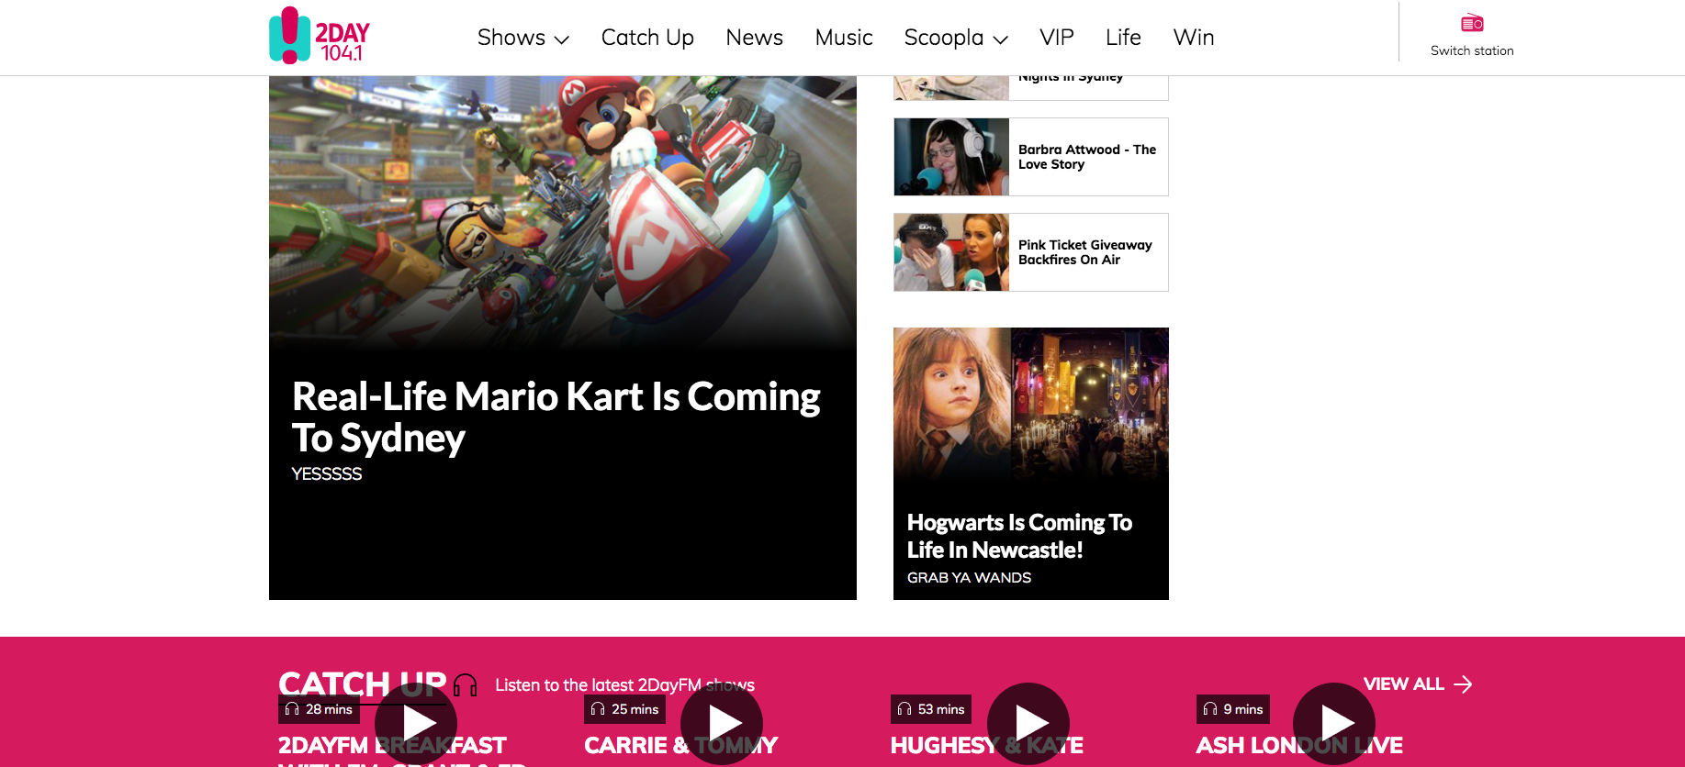Viewport: 1685px width, 767px height.
Task: Open Hogwarts Is Coming To Life headline
Action: pyautogui.click(x=1019, y=536)
